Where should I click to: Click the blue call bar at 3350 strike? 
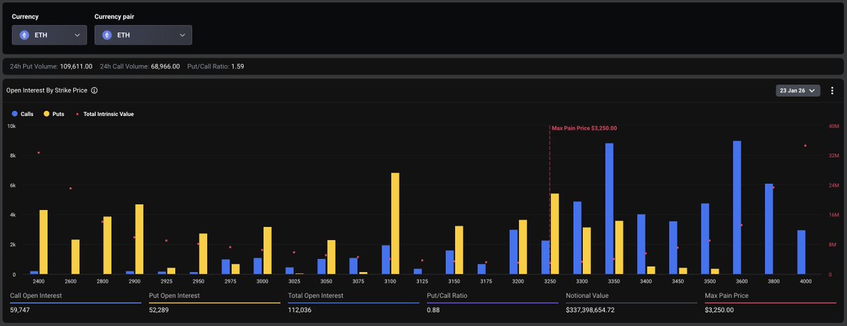609,209
